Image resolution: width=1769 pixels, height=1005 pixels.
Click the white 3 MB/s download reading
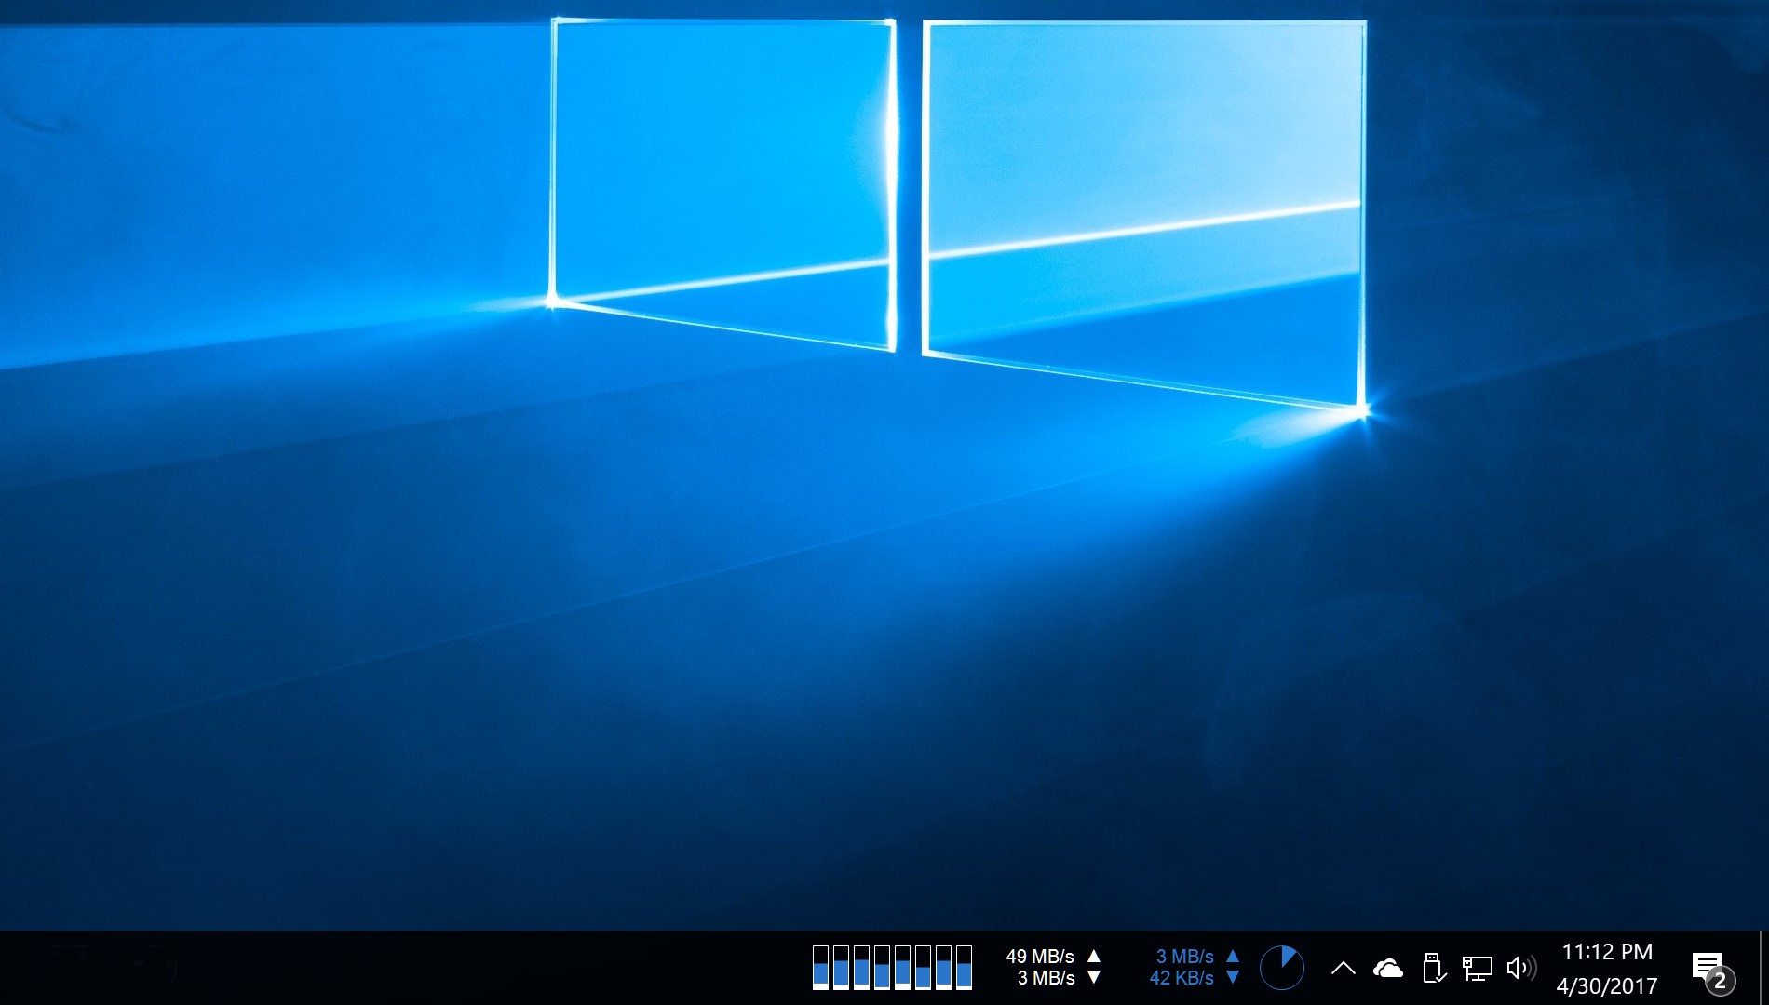point(1046,978)
